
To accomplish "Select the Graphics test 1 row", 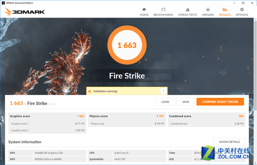I will click(47, 124).
